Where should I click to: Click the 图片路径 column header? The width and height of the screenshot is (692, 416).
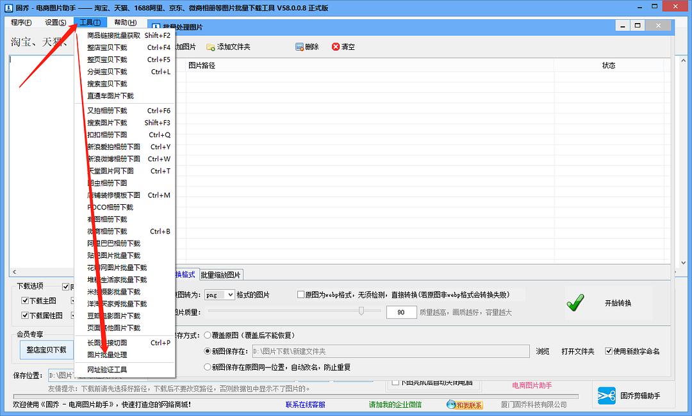(370, 65)
